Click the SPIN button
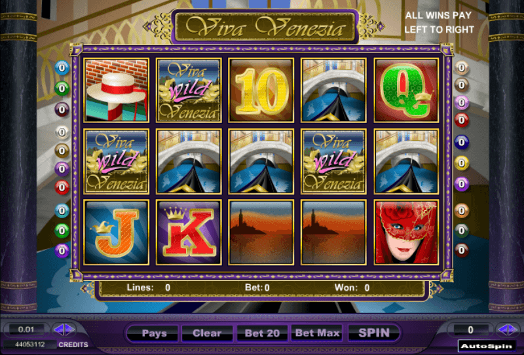 374,333
